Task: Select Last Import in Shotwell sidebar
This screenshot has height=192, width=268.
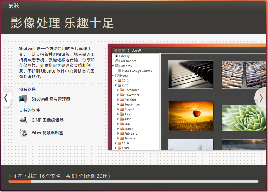Action: coord(128,61)
